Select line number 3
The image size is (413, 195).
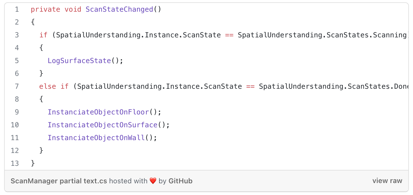point(16,35)
